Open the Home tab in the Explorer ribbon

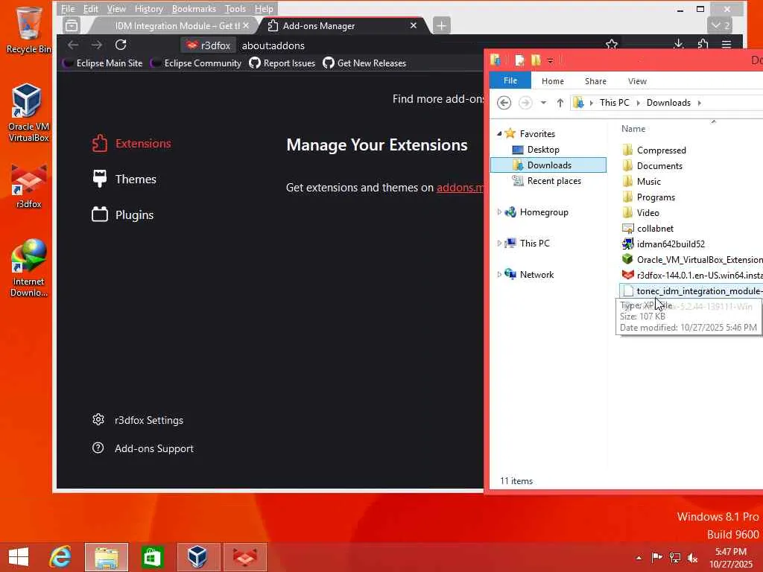click(553, 81)
